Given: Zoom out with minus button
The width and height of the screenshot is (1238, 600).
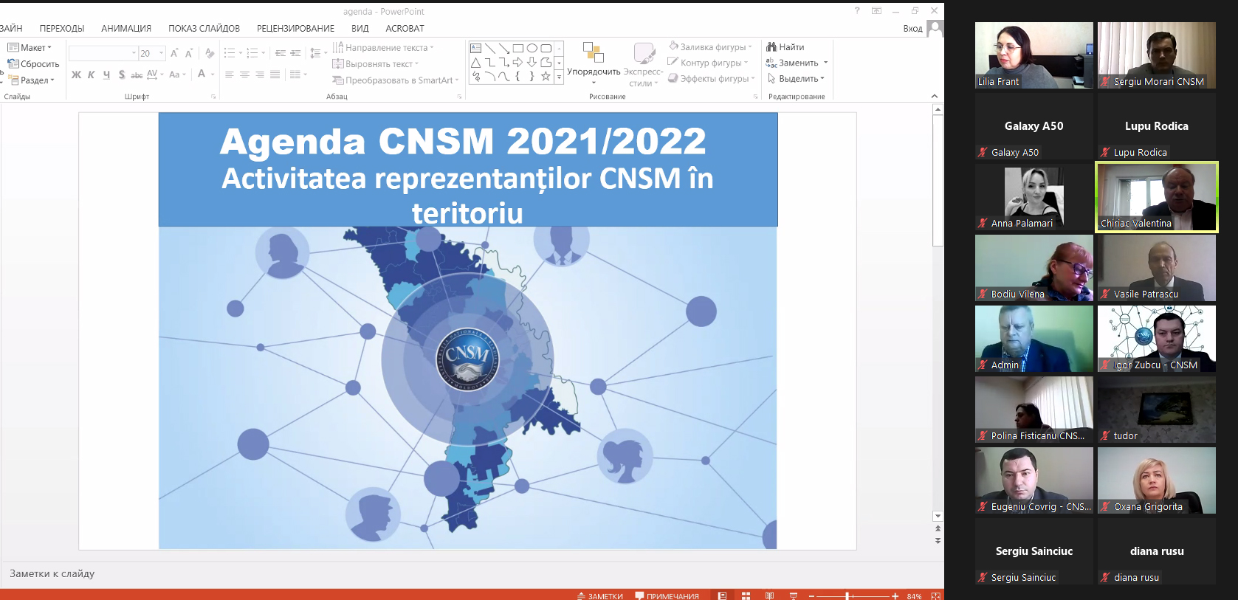Looking at the screenshot, I should pyautogui.click(x=811, y=596).
